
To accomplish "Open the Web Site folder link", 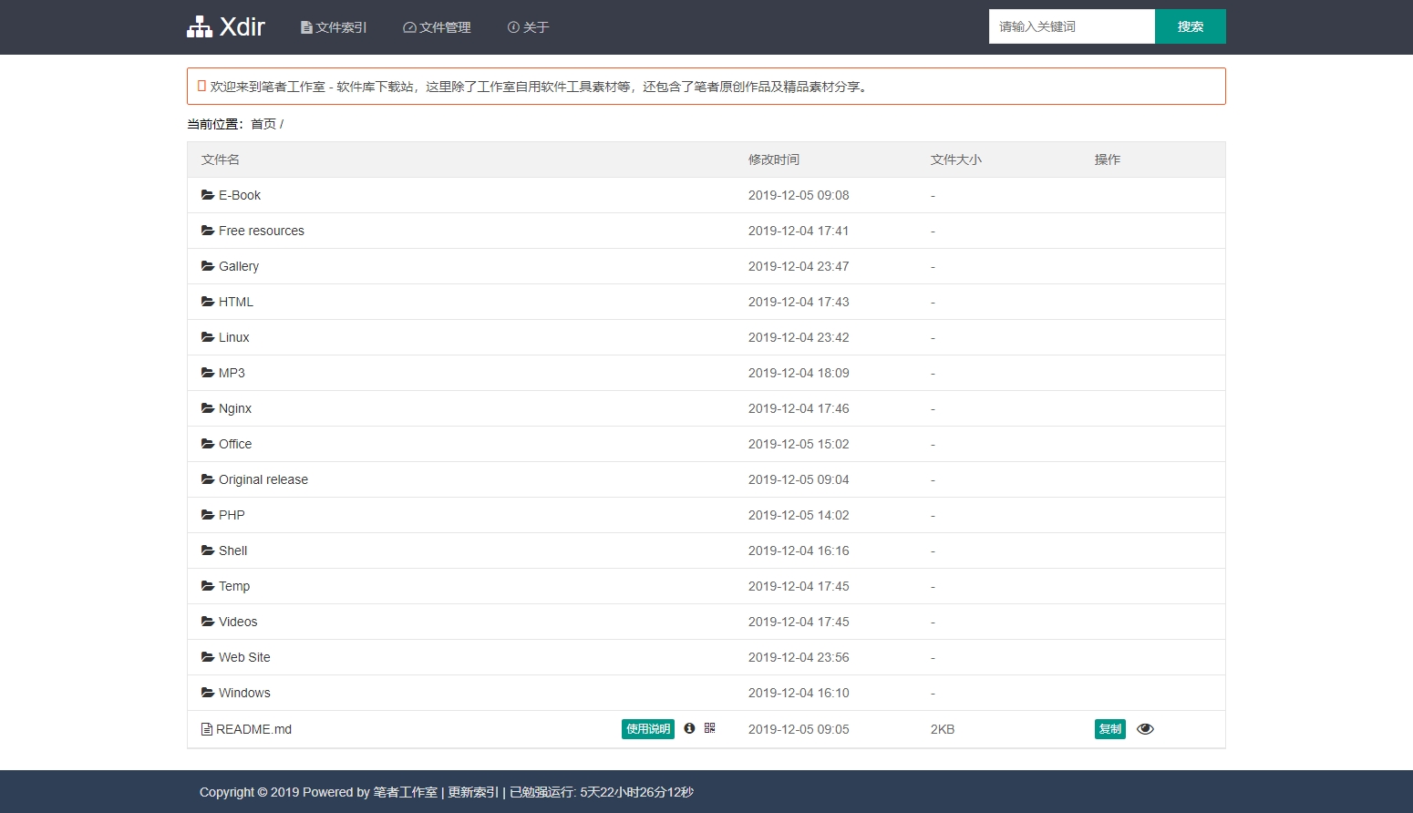I will [244, 657].
